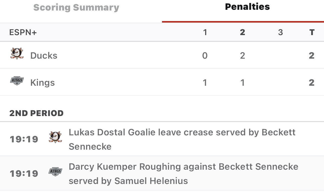Viewport: 324px width, 195px height.
Task: Open the Kings team link
Action: coord(42,82)
